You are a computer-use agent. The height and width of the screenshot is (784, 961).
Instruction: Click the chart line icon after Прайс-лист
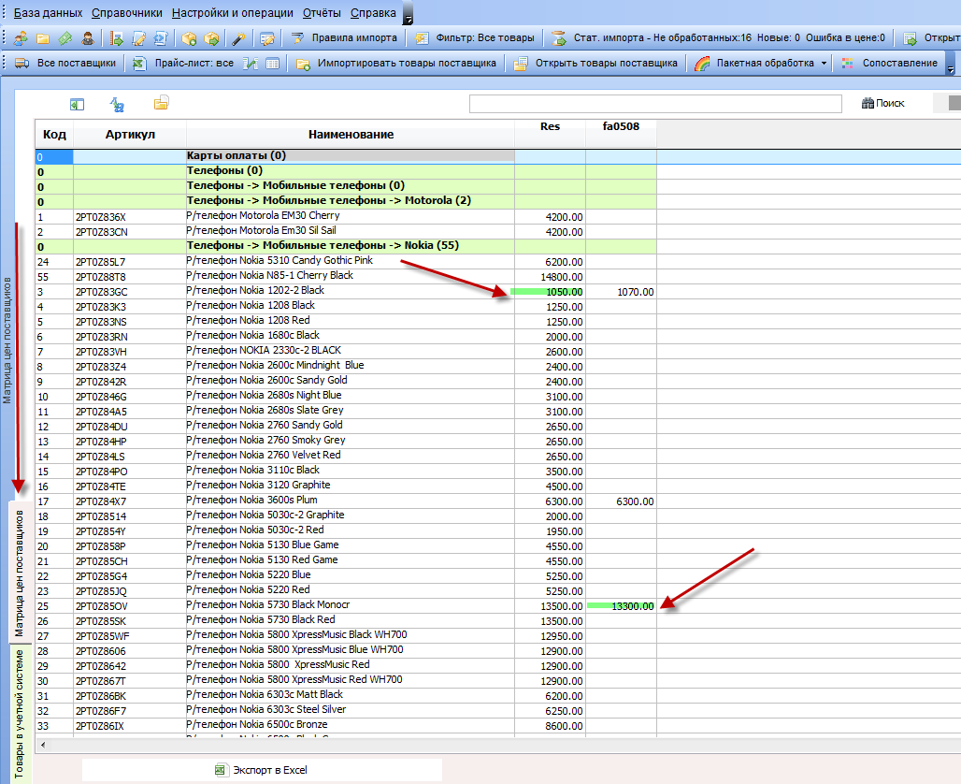[x=250, y=64]
